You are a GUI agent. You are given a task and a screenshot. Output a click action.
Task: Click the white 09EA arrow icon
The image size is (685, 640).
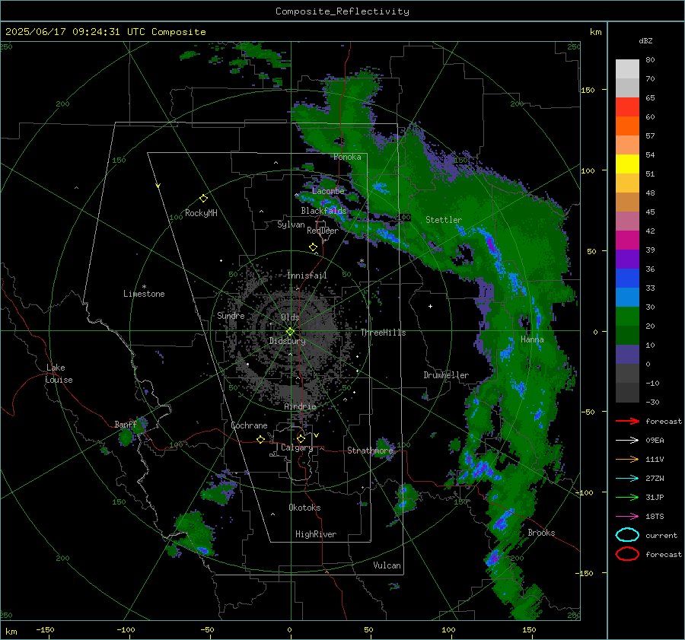(627, 441)
